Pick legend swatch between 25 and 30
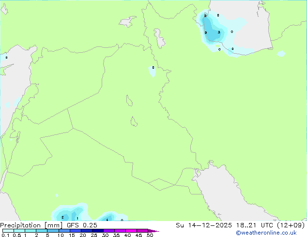Viewport: 307px width, 237px height. (x=98, y=231)
